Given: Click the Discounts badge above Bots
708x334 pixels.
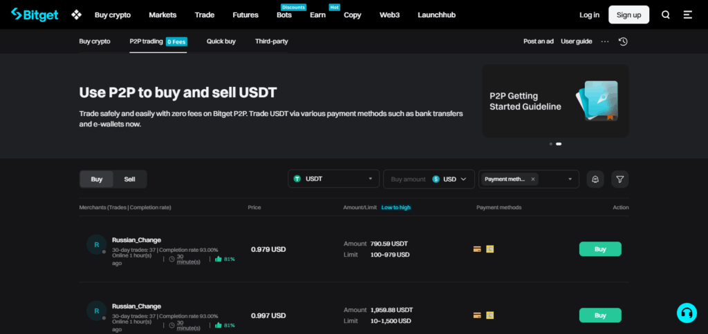Looking at the screenshot, I should [293, 7].
